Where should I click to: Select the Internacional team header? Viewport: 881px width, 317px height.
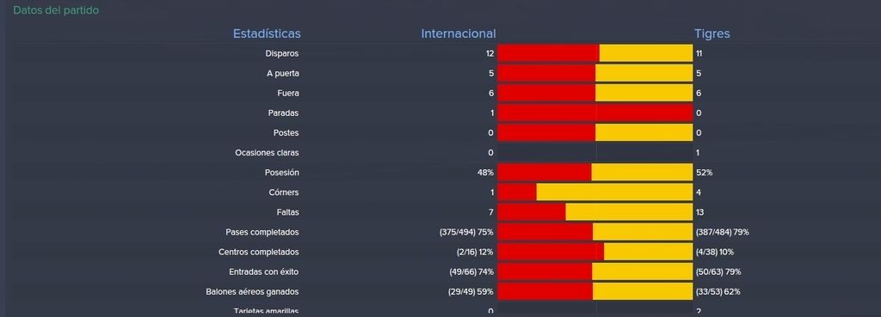coord(459,34)
